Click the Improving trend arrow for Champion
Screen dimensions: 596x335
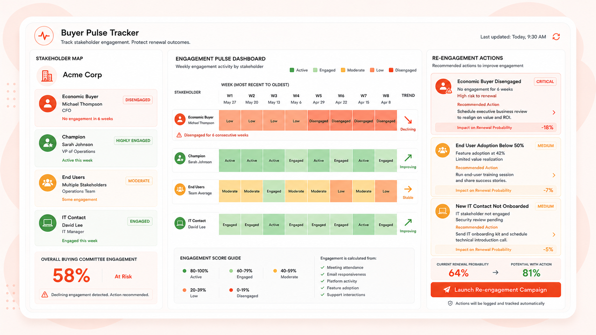408,158
